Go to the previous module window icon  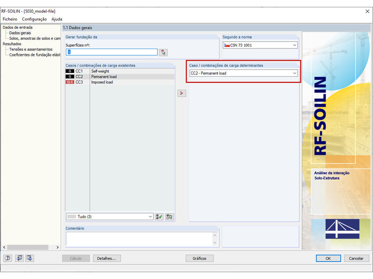[x=19, y=258]
